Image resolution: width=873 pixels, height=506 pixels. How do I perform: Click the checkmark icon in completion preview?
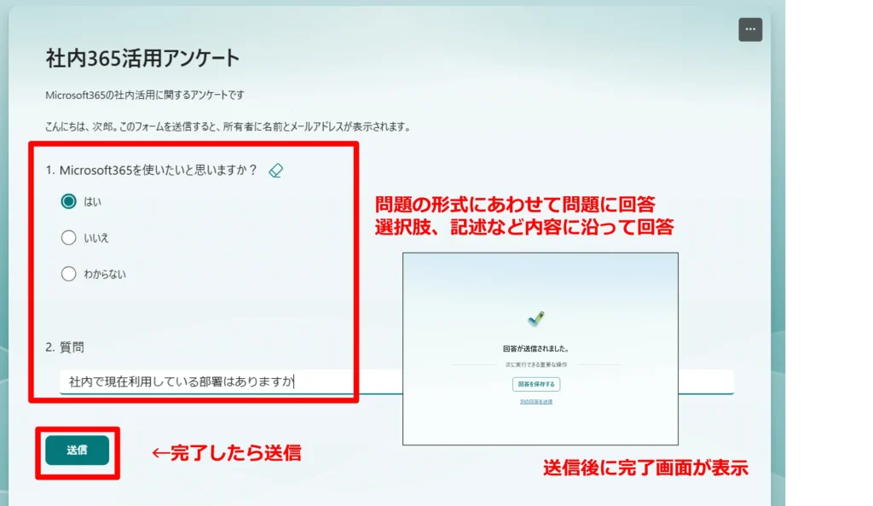pyautogui.click(x=535, y=319)
